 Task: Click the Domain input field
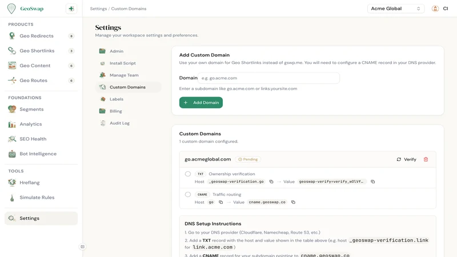pos(268,78)
